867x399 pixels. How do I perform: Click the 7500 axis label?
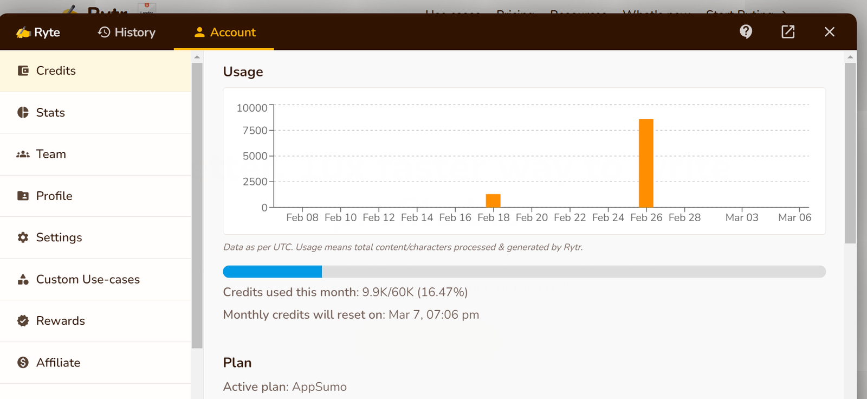[255, 130]
